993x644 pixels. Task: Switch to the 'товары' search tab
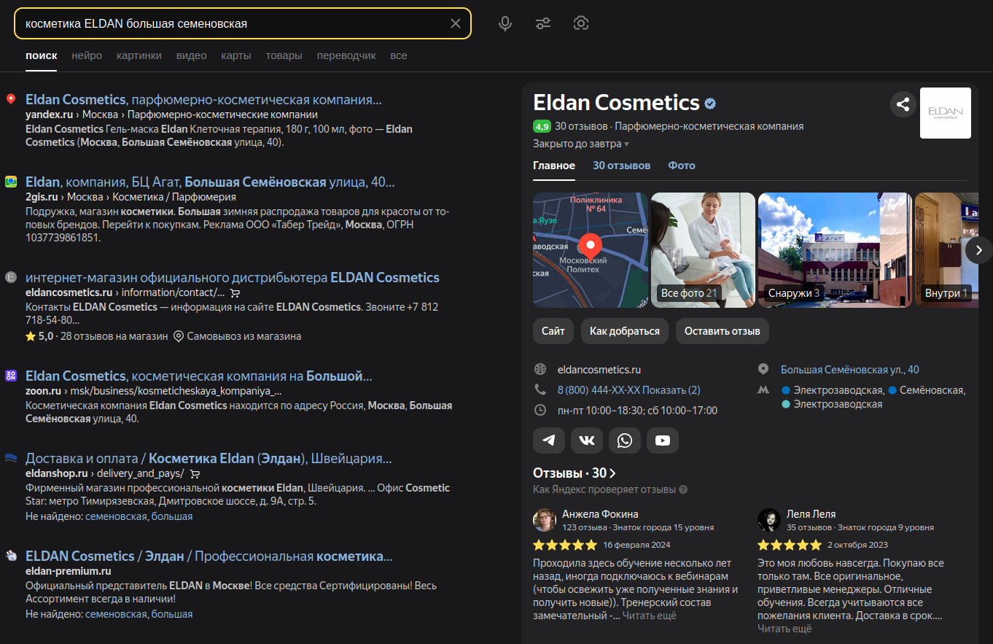point(284,55)
